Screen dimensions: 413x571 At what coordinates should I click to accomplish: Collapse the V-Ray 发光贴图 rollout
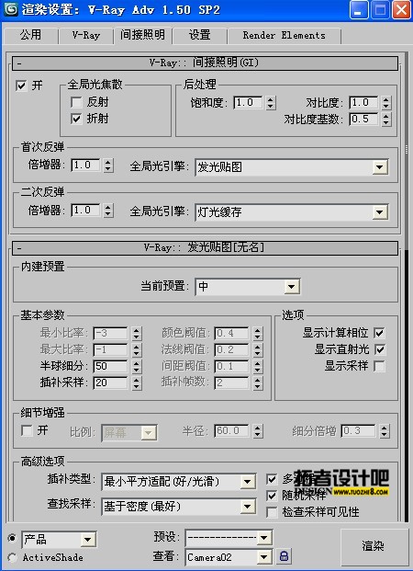205,248
